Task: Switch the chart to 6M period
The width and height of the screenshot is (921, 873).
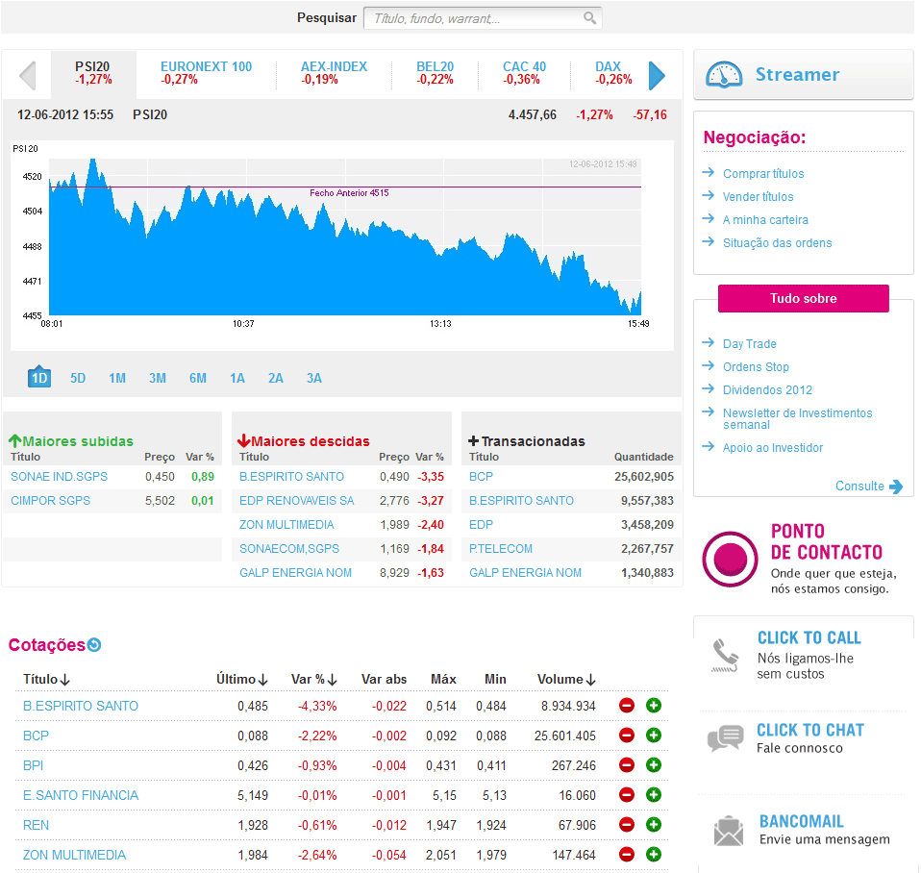Action: [198, 378]
